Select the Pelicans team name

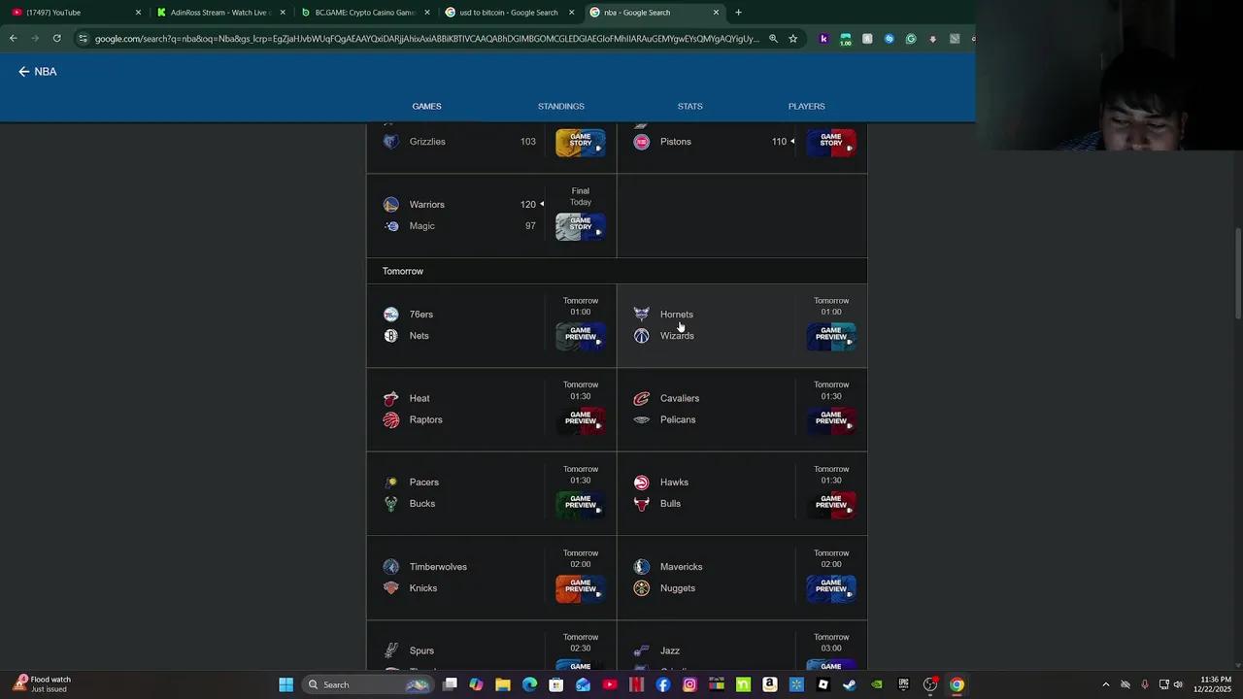click(678, 419)
